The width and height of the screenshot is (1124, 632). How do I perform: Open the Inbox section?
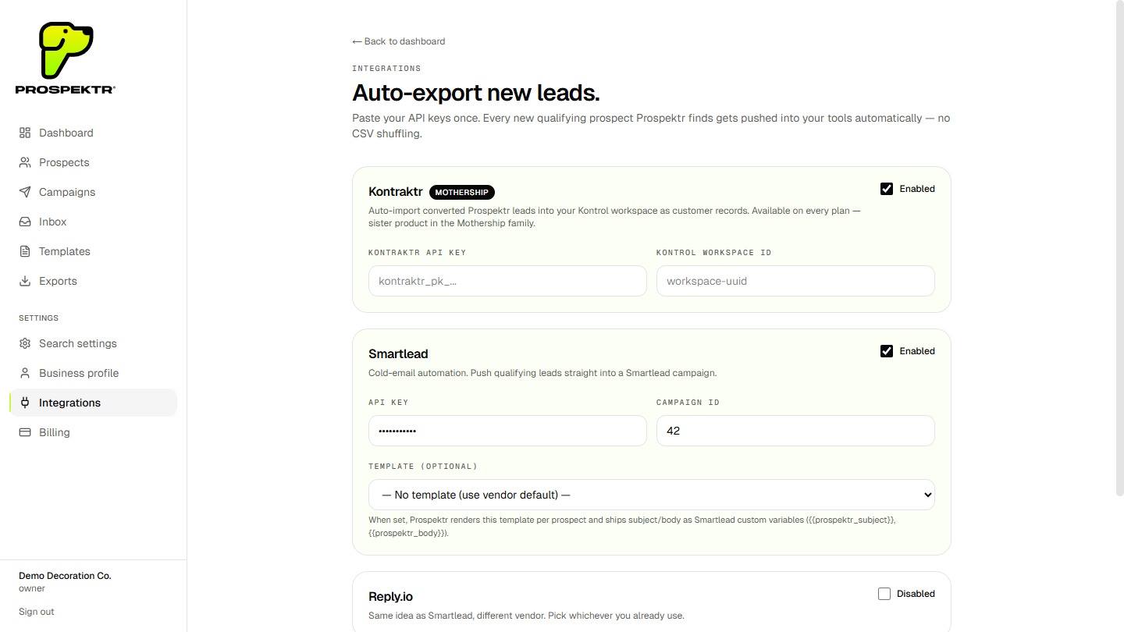point(94,222)
